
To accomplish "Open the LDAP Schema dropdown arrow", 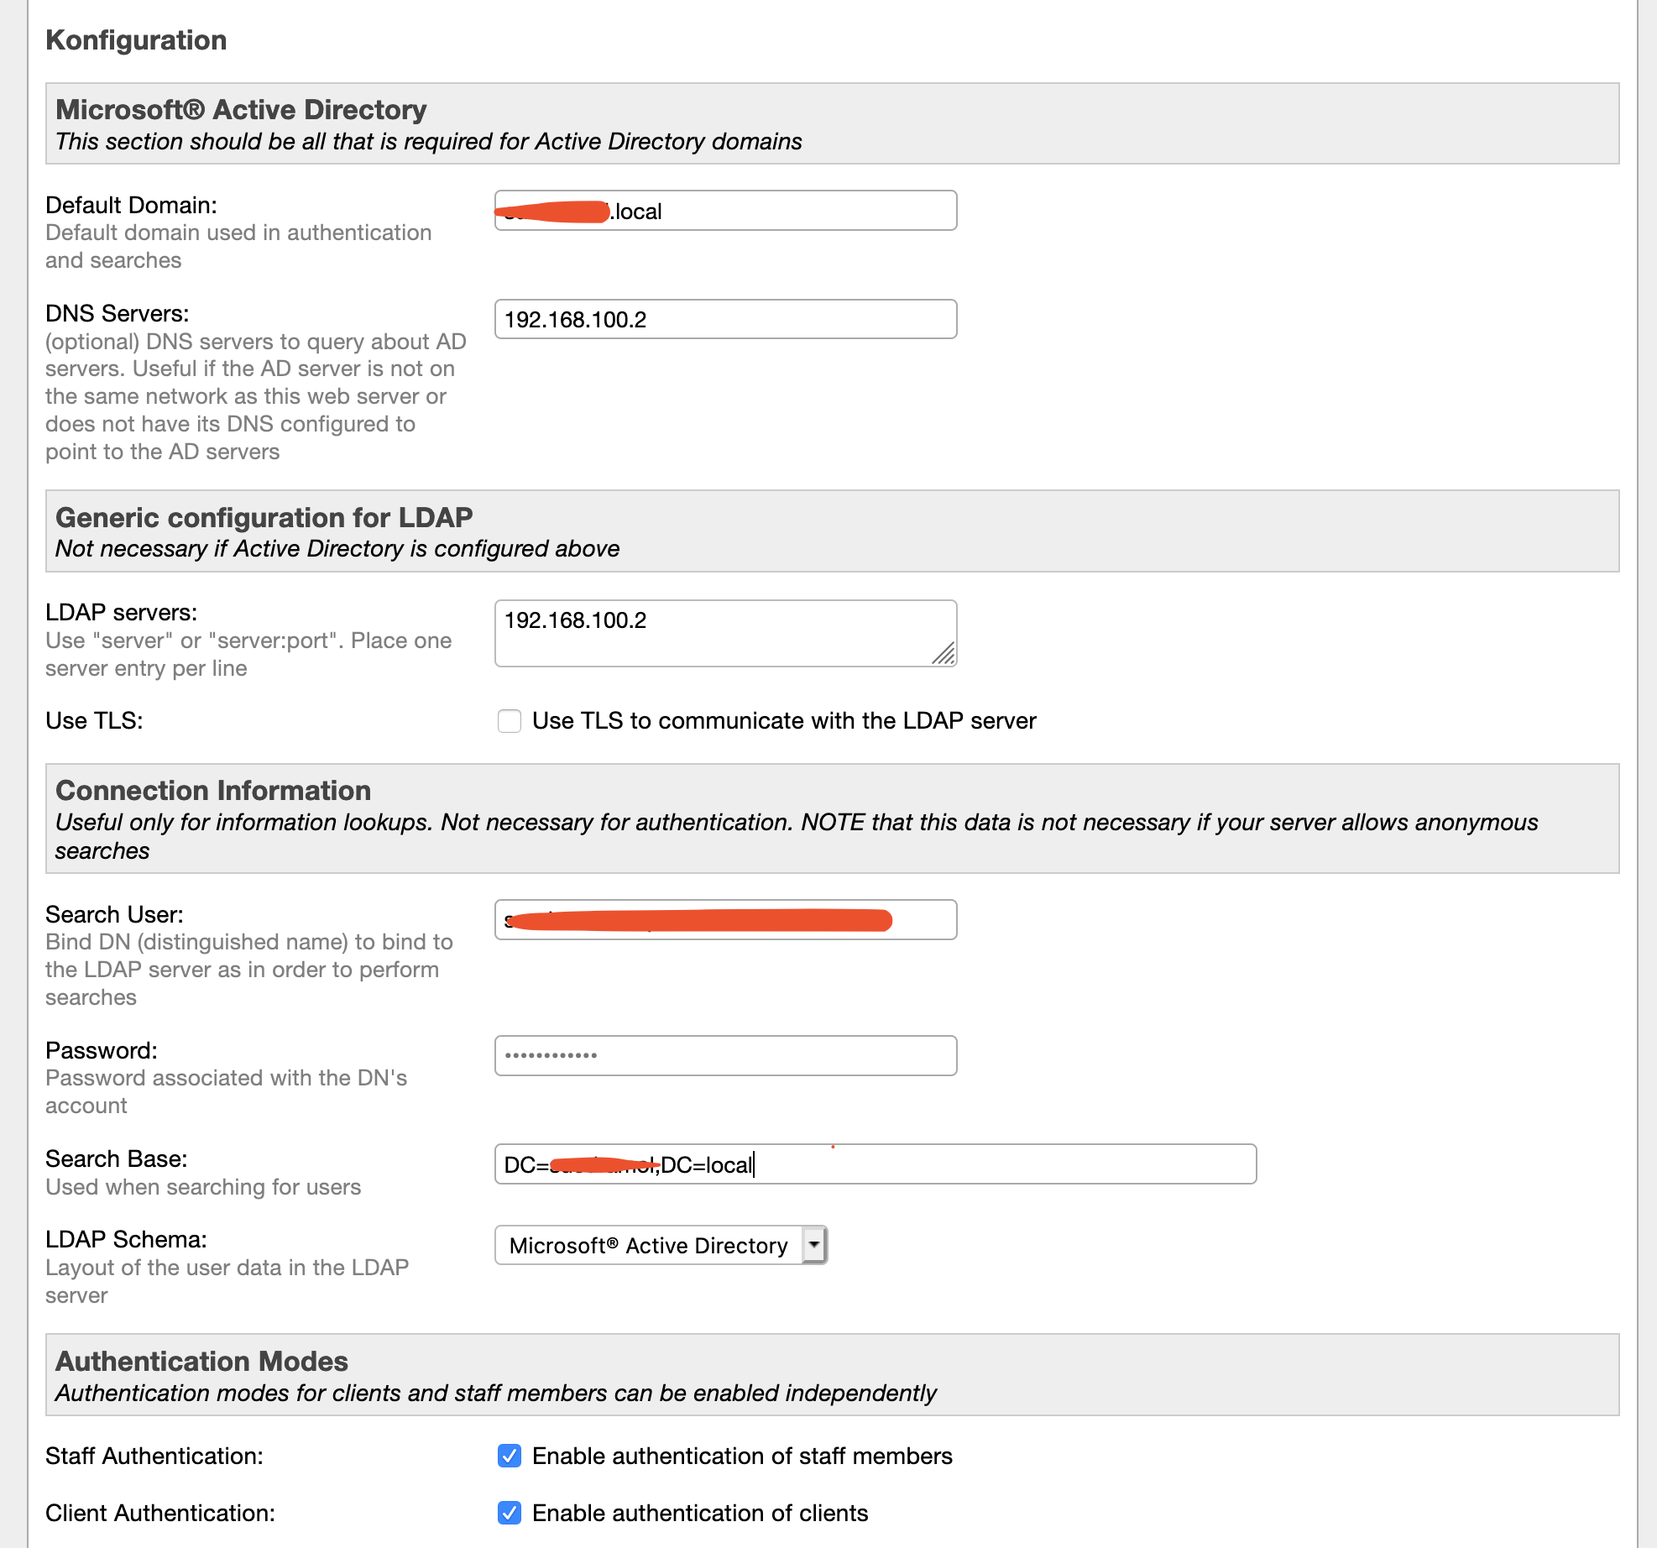I will [x=814, y=1245].
